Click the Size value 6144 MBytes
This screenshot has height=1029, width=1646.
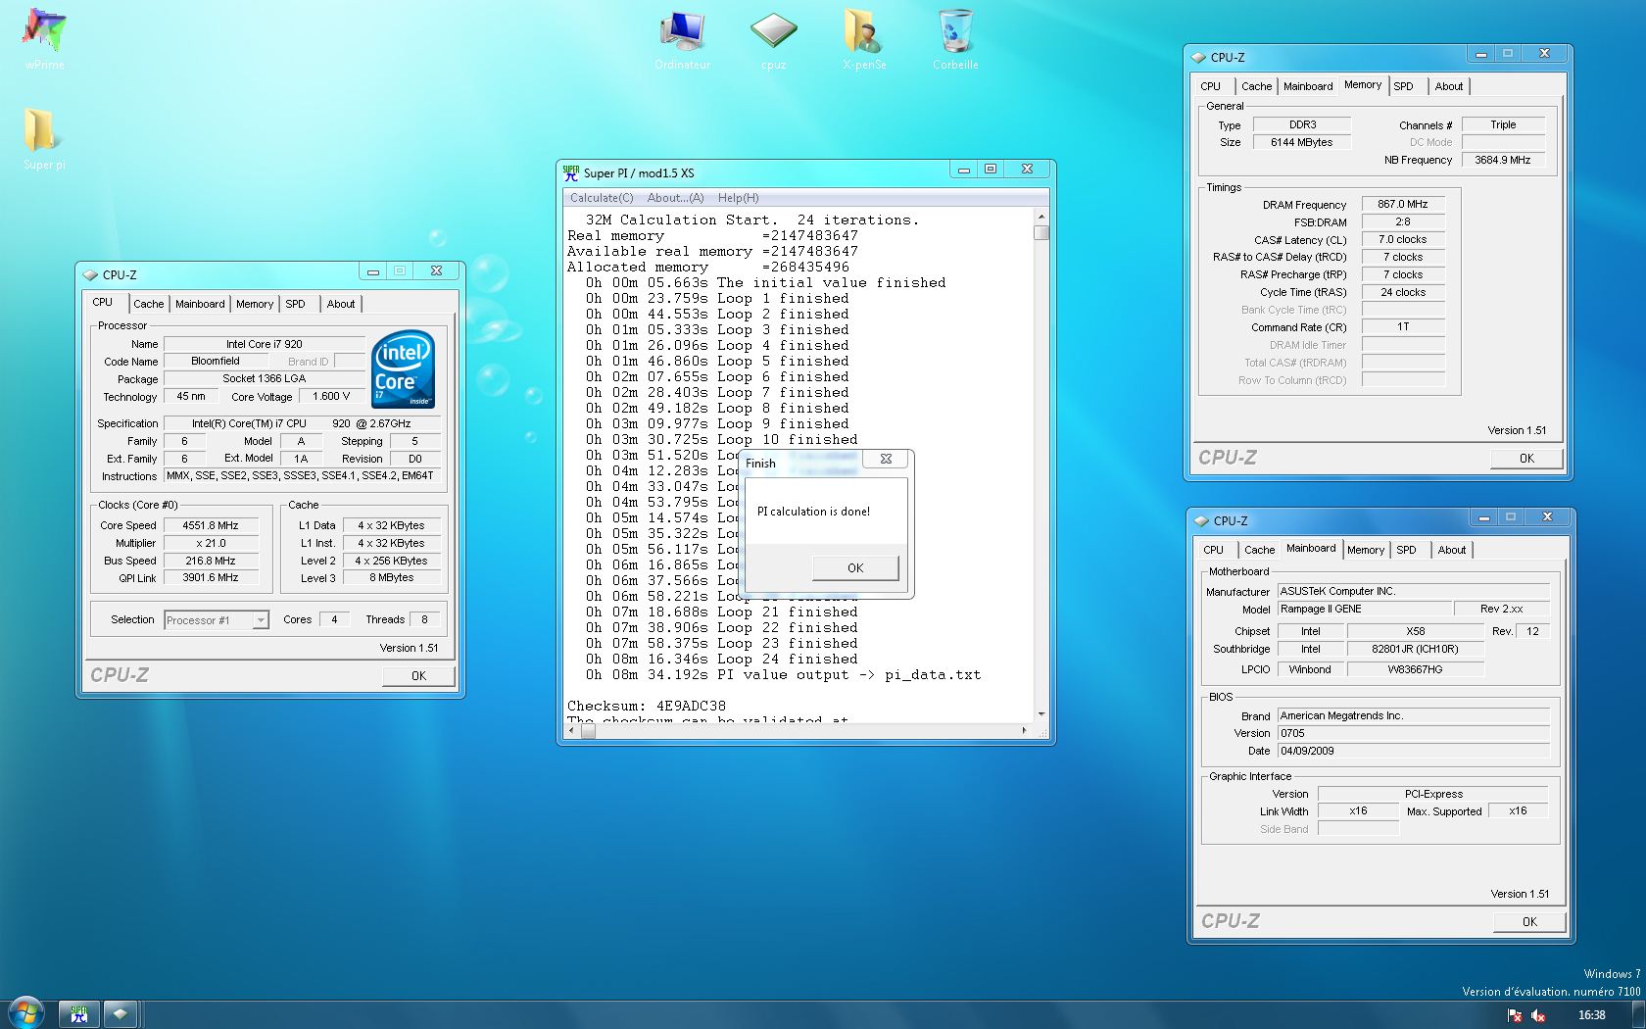click(x=1301, y=142)
